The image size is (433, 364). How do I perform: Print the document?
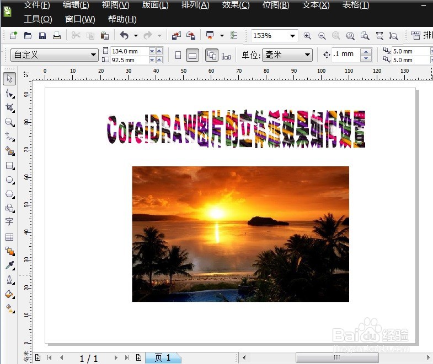[x=57, y=35]
